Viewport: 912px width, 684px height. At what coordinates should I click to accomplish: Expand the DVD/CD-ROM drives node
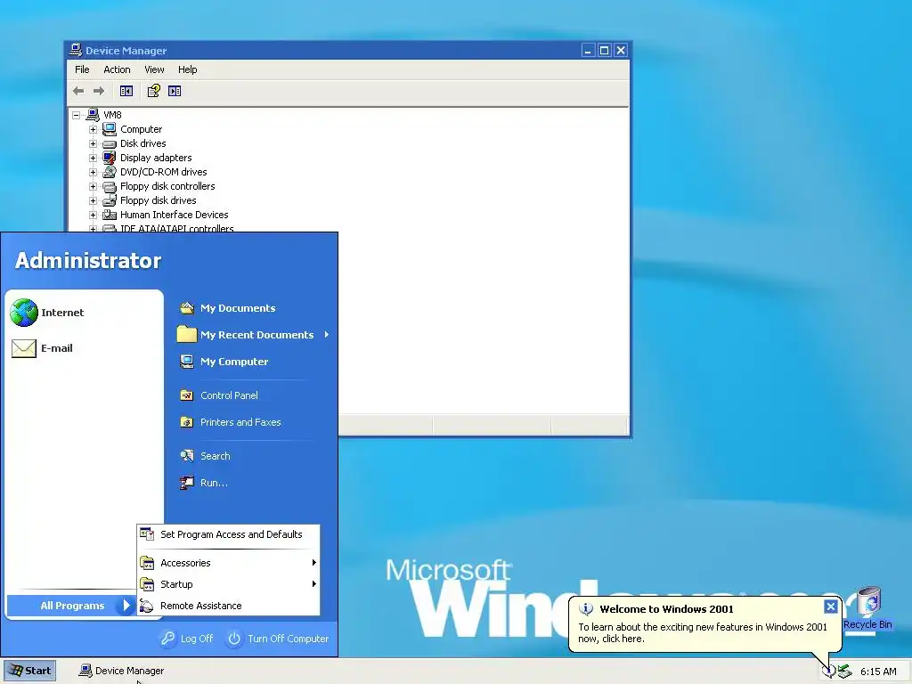point(93,172)
